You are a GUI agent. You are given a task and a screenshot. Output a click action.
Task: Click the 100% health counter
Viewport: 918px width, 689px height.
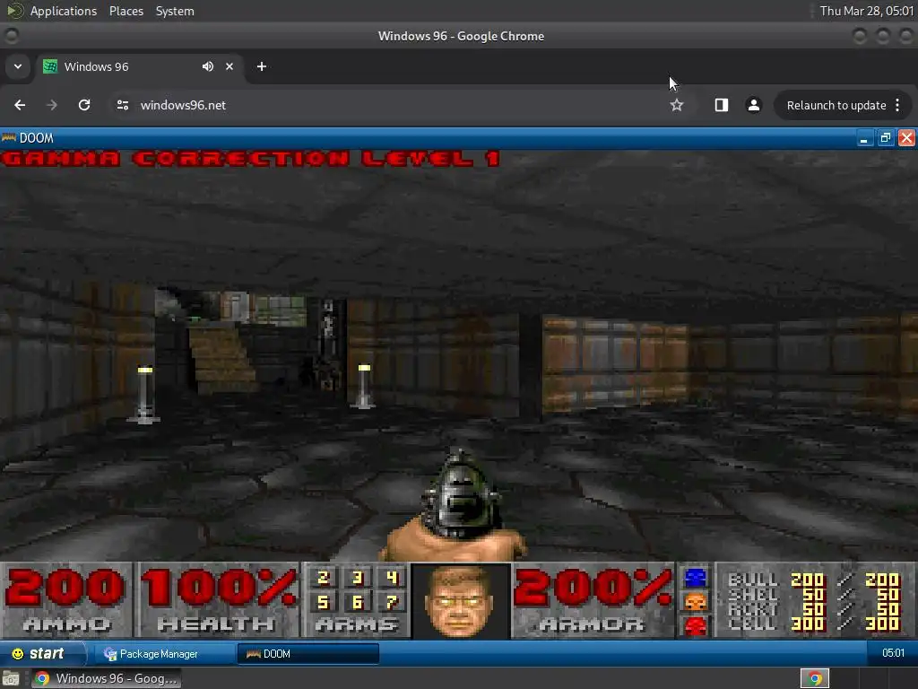point(219,588)
